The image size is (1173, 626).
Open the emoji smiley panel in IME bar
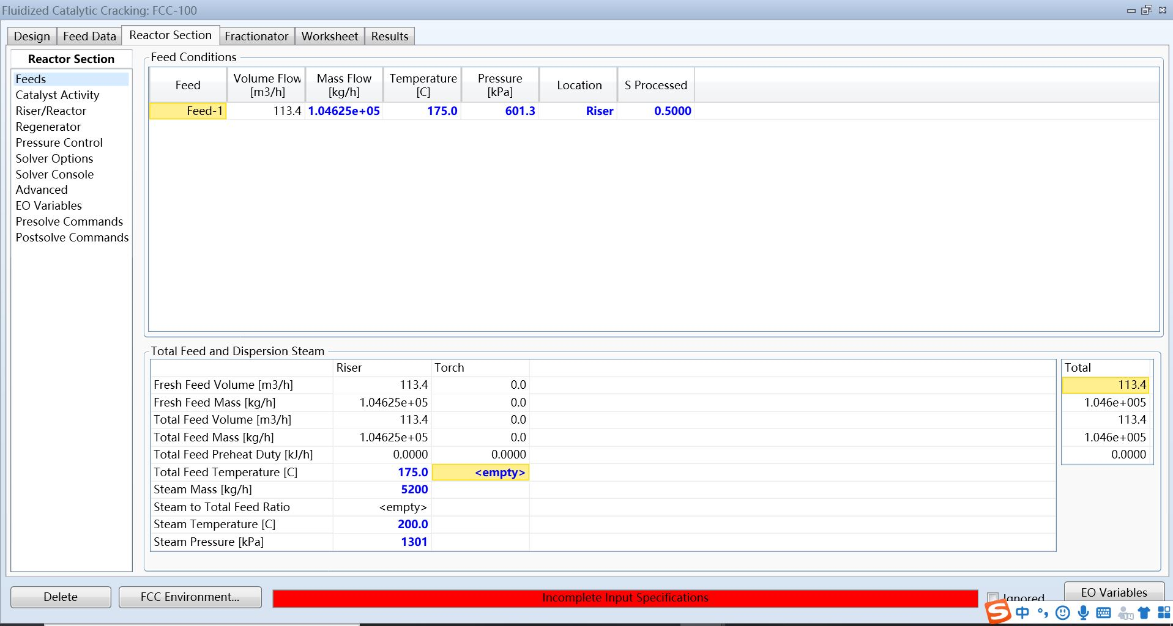point(1063,613)
